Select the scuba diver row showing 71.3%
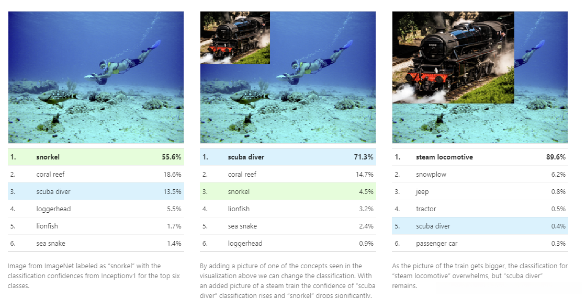This screenshot has width=586, height=298. tap(288, 157)
